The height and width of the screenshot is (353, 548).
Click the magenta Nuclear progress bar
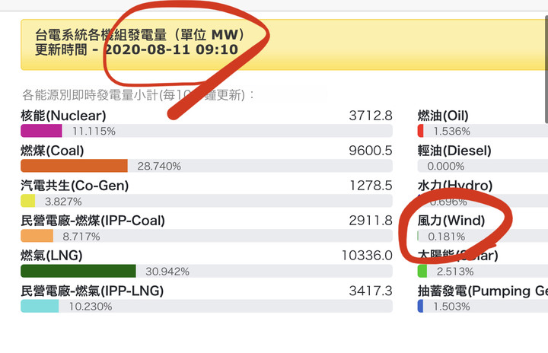41,131
